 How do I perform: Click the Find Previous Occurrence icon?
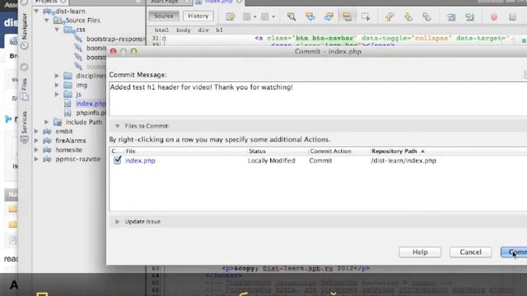[310, 16]
